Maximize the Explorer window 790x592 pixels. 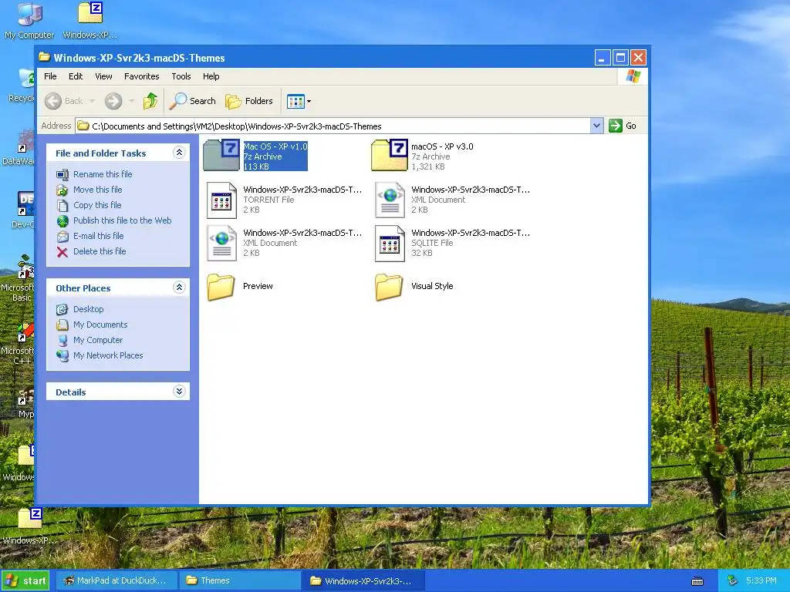tap(620, 58)
